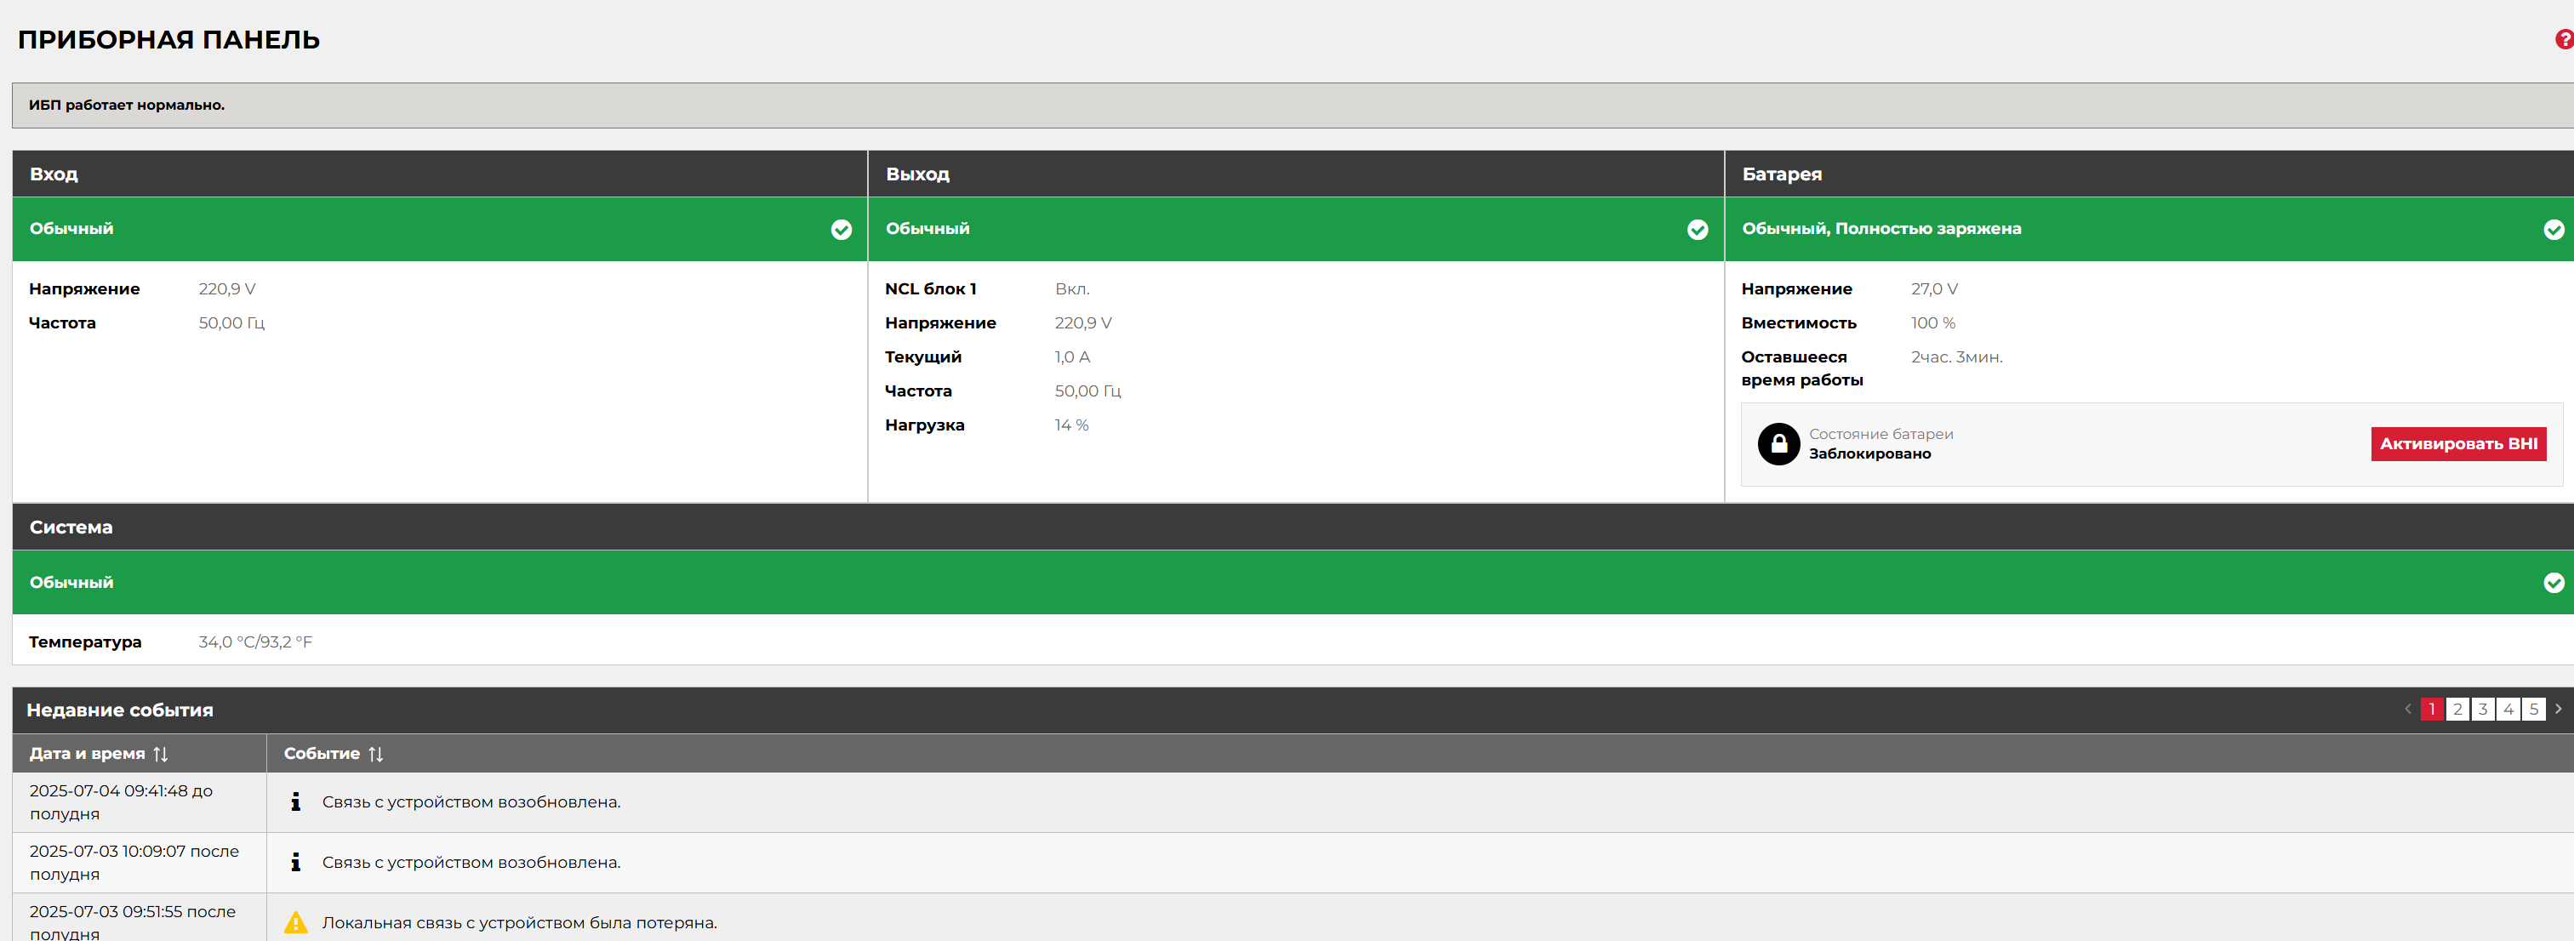Click the red help question mark icon
This screenshot has height=941, width=2574.
(2564, 39)
